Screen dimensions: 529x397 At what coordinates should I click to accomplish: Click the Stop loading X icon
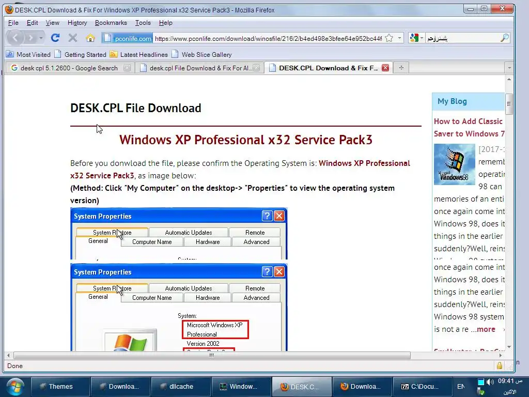pos(72,38)
